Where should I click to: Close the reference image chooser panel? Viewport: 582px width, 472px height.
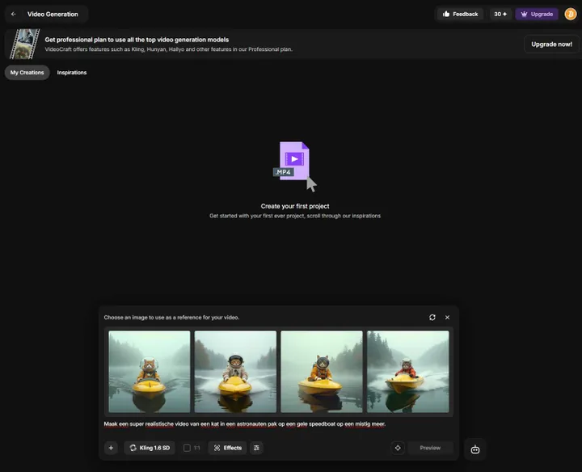point(447,318)
